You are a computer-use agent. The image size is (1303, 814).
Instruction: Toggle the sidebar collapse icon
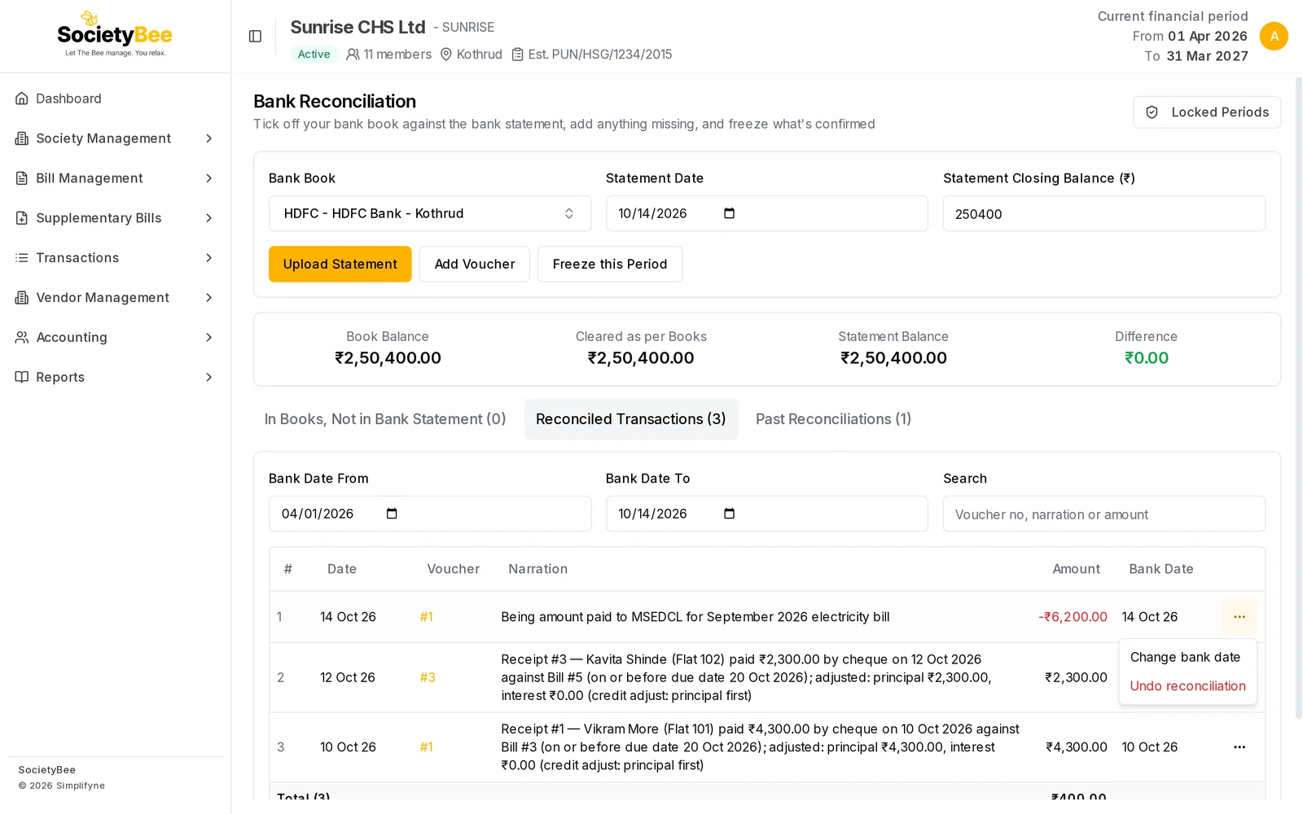255,36
